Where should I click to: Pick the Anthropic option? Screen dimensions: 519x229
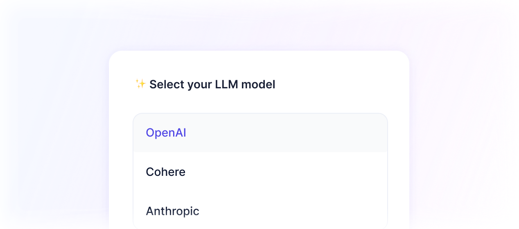[x=260, y=210]
